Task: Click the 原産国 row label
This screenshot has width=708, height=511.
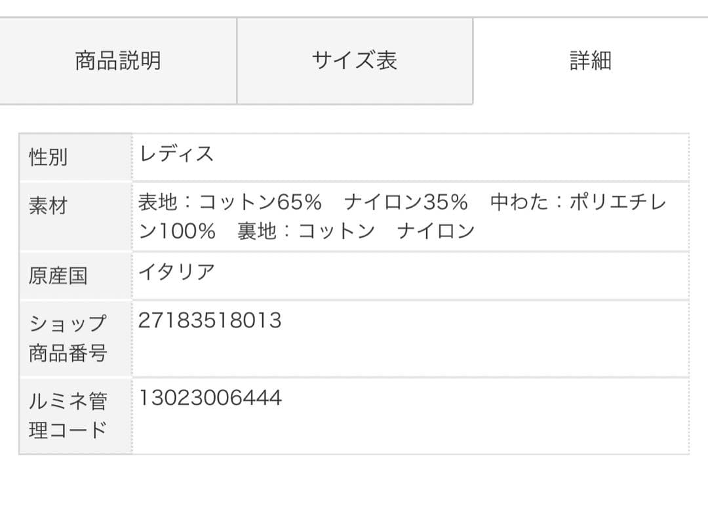Action: (x=58, y=275)
